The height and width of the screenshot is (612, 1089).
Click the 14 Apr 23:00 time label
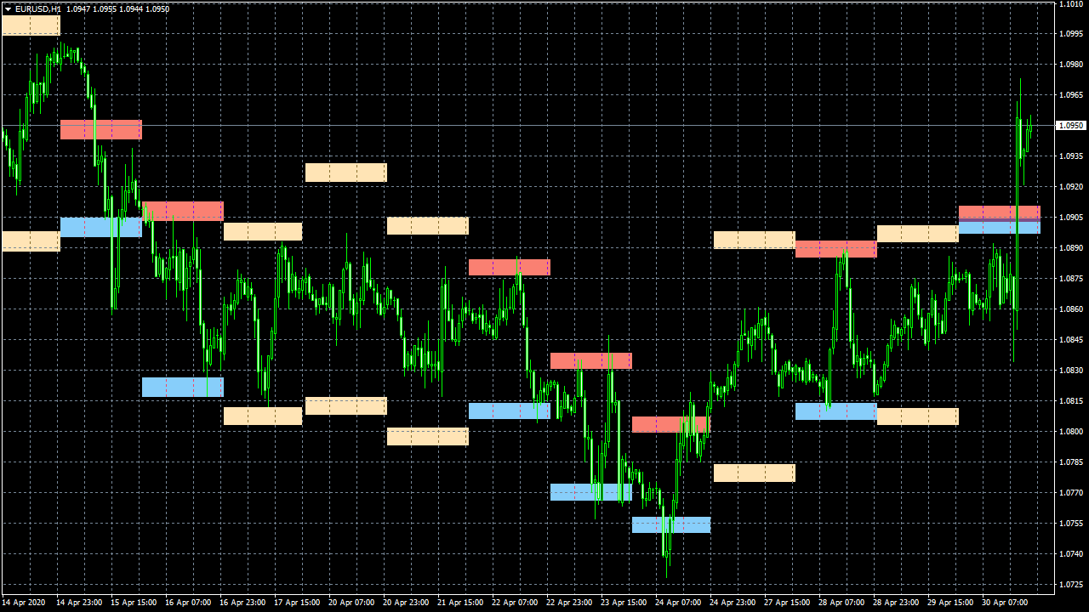click(x=79, y=603)
